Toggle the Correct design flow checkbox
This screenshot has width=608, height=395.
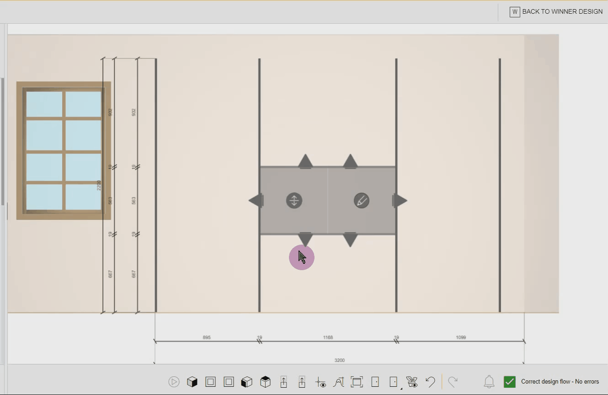click(x=509, y=381)
